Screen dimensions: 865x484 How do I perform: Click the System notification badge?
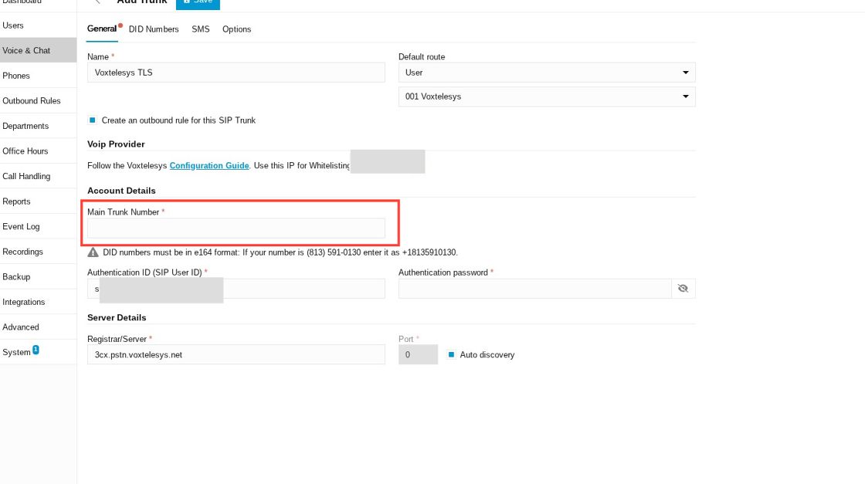click(x=36, y=350)
